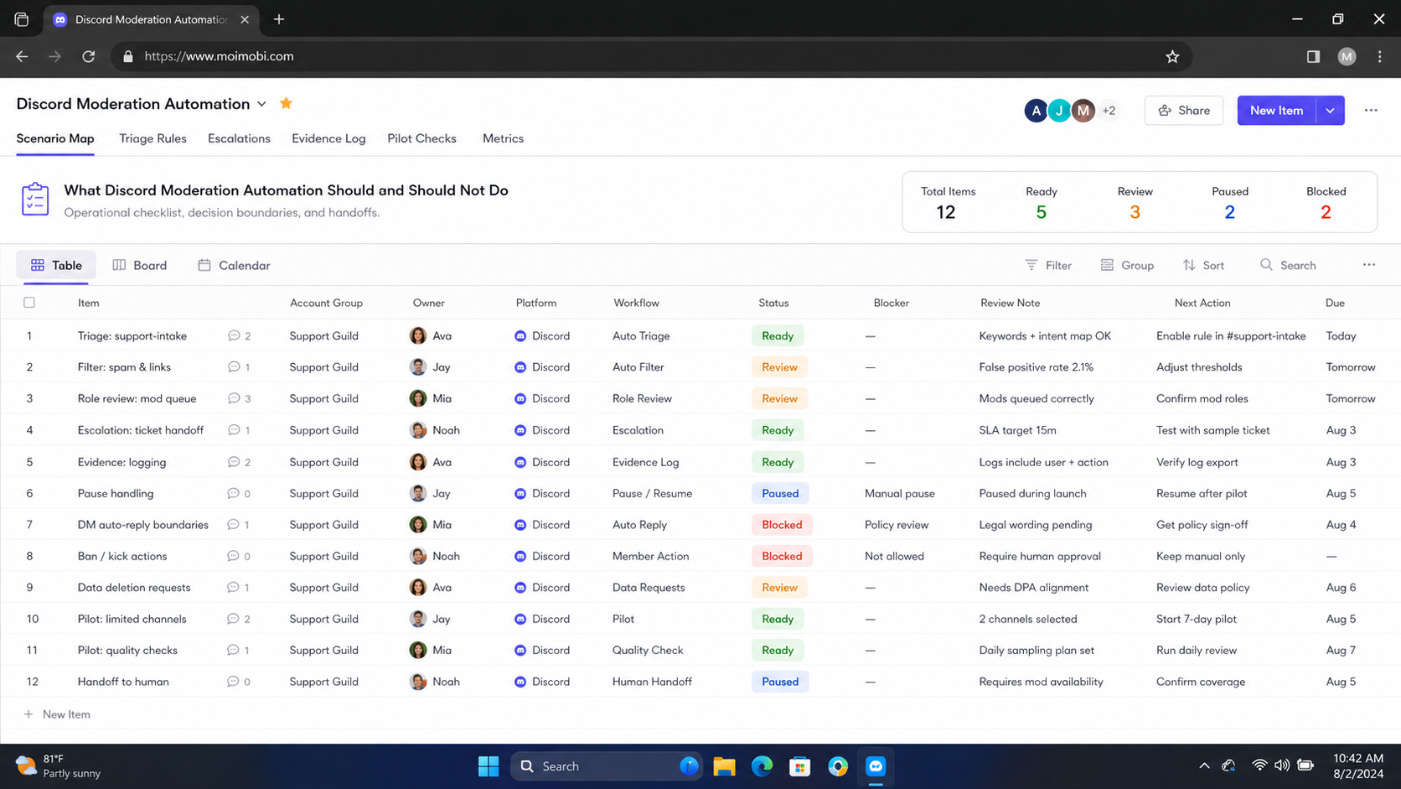1401x789 pixels.
Task: Open comments on Triage: support-intake row
Action: pyautogui.click(x=239, y=335)
